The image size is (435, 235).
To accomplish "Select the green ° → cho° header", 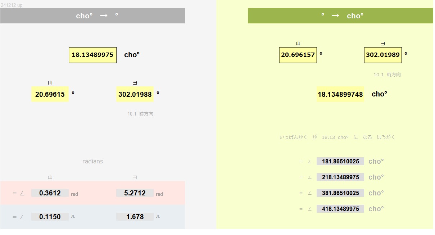I will (340, 16).
